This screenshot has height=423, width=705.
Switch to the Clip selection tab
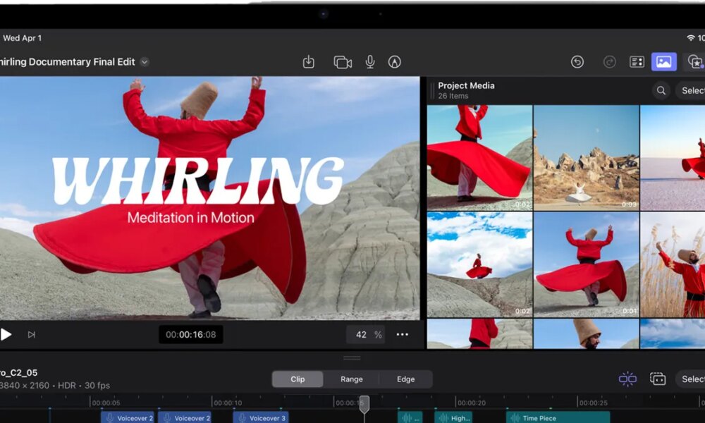pos(298,379)
